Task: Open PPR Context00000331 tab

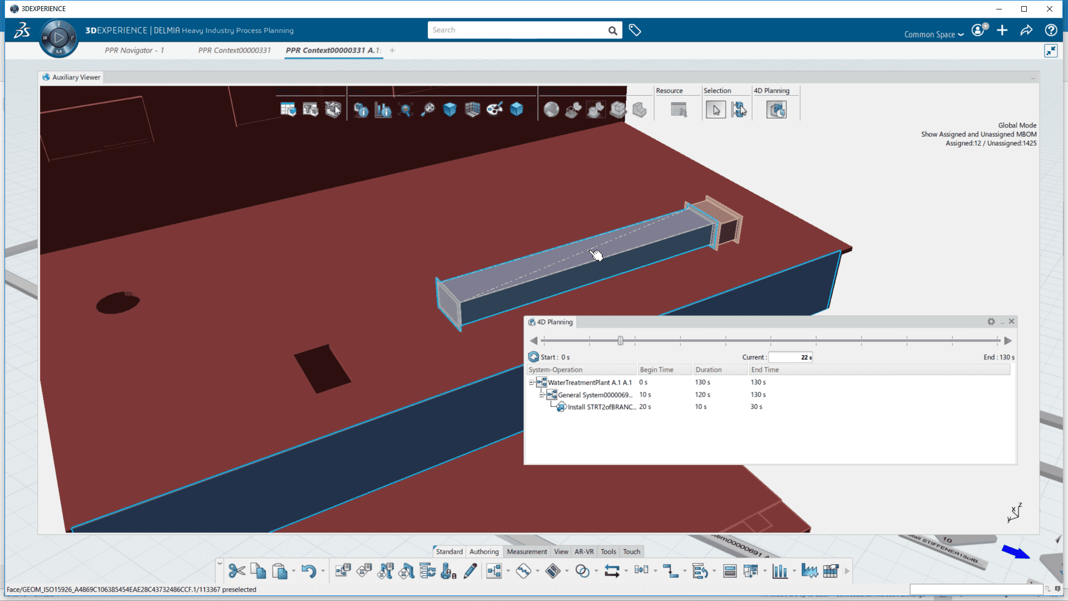Action: (x=235, y=50)
